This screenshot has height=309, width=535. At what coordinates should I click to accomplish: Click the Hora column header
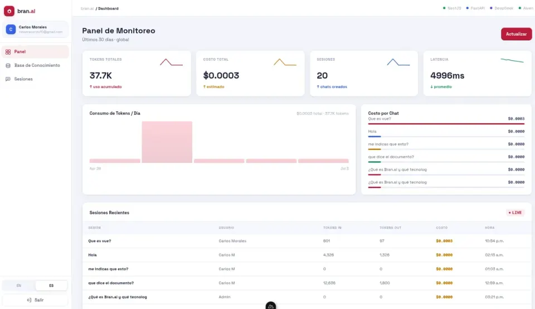click(490, 228)
